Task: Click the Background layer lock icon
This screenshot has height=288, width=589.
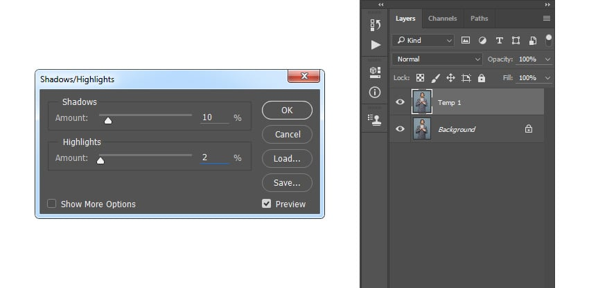Action: point(529,129)
